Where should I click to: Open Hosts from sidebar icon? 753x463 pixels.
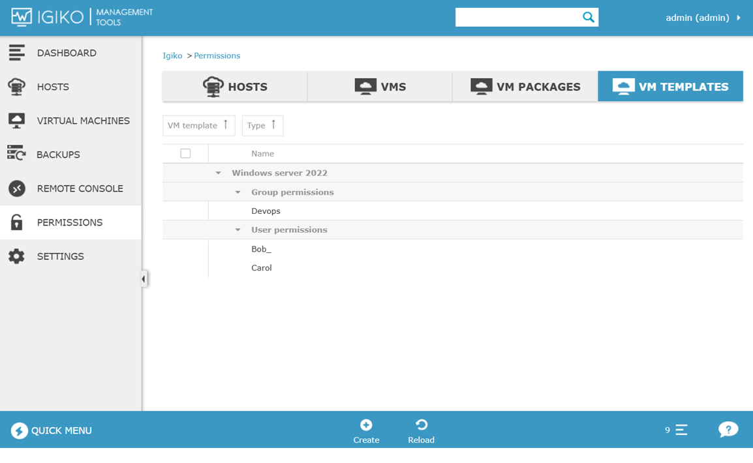click(x=17, y=87)
